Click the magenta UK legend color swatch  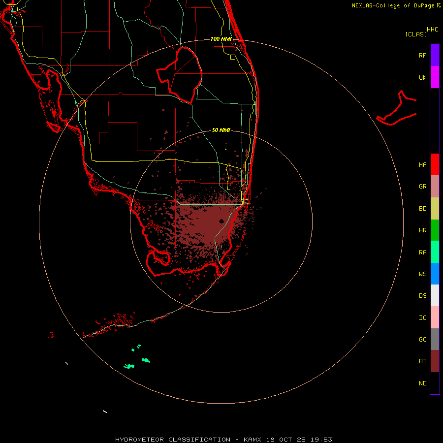pyautogui.click(x=435, y=77)
